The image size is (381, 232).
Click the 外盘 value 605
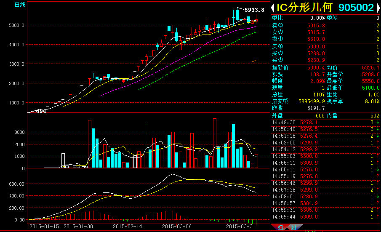tap(320, 116)
